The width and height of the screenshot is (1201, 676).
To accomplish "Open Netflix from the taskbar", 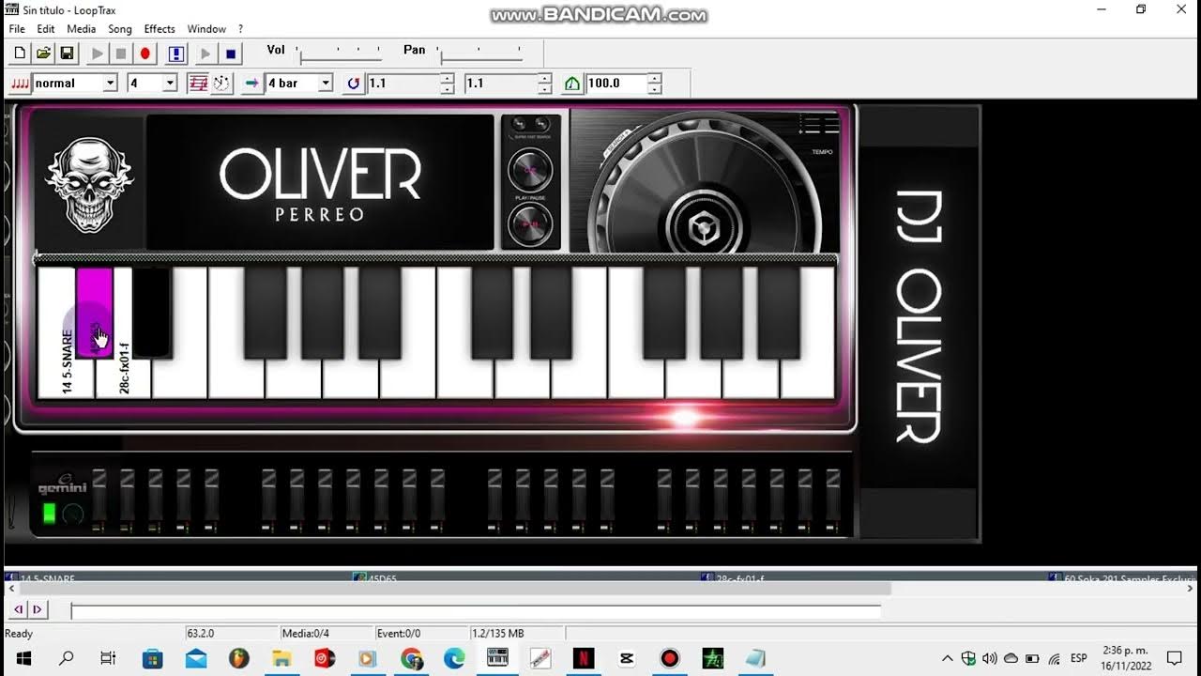I will point(583,658).
